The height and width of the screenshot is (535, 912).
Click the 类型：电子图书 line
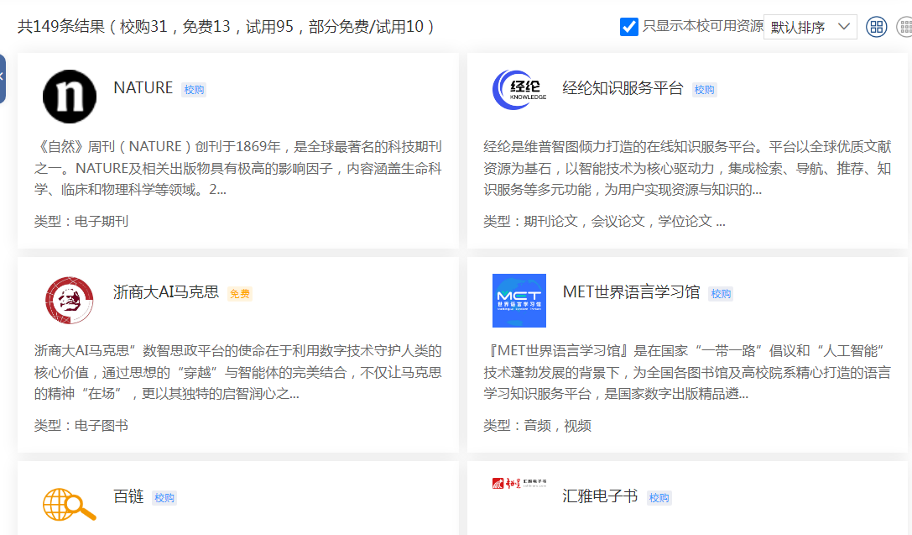81,426
